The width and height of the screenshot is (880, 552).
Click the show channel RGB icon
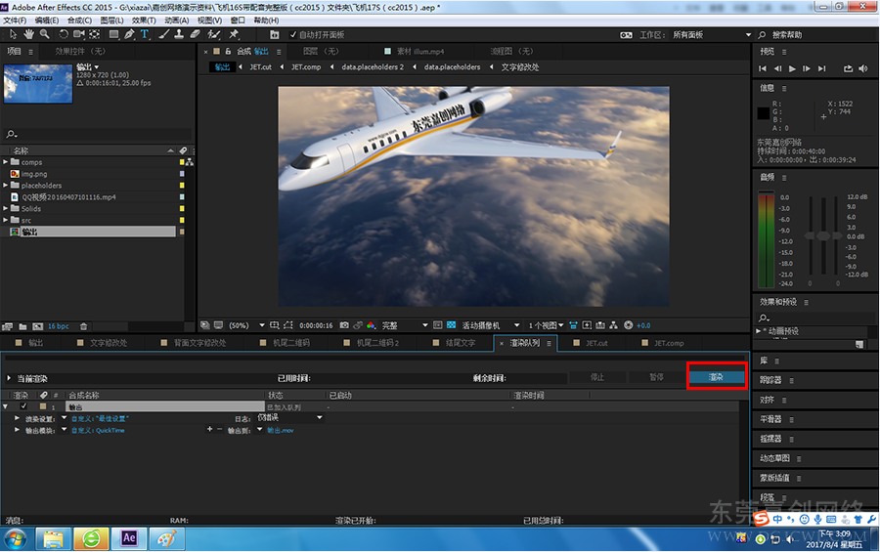[371, 325]
